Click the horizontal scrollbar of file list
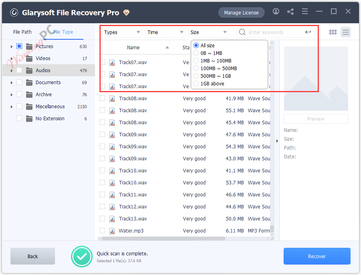 point(163,239)
